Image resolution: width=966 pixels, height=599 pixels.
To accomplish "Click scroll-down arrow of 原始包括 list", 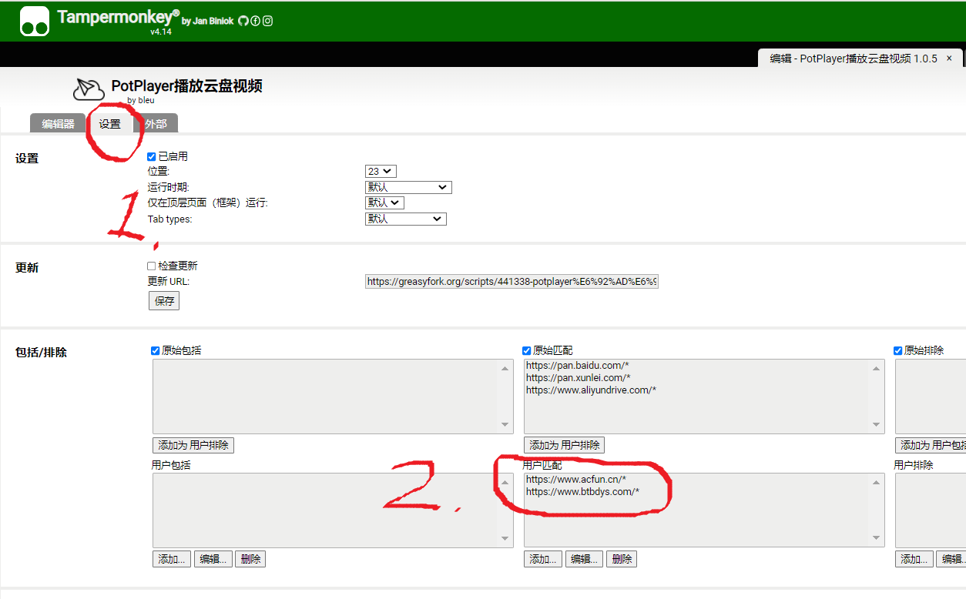I will coord(505,424).
